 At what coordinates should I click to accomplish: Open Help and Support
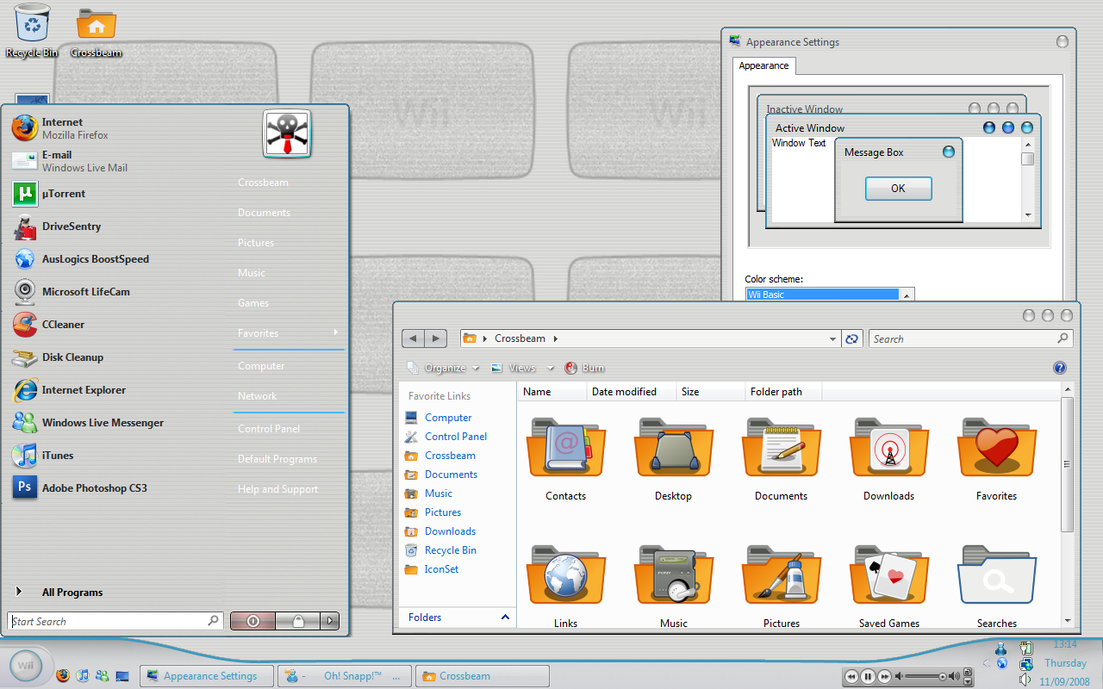coord(277,489)
